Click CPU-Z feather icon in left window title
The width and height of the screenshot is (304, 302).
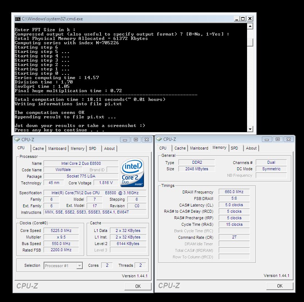[x=17, y=139]
